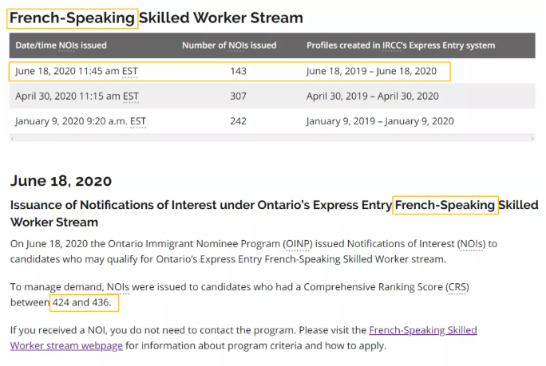Screen dimensions: 546x366
Task: Click the 143 NOIs issued cell
Action: pos(237,71)
